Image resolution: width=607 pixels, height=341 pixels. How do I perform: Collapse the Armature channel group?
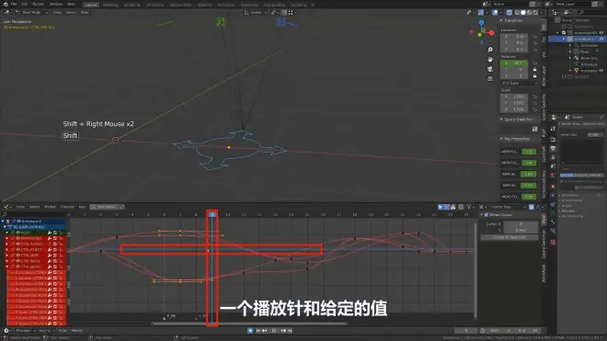[3, 222]
